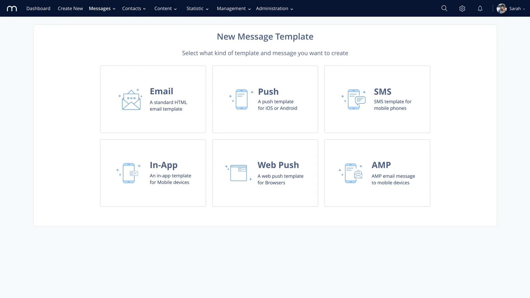Click the SMS phone chat icon
Image resolution: width=530 pixels, height=298 pixels.
[x=354, y=100]
